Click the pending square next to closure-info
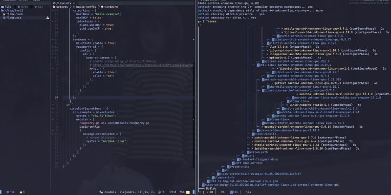Image resolution: width=391 pixels, height=195 pixels. 213,177
